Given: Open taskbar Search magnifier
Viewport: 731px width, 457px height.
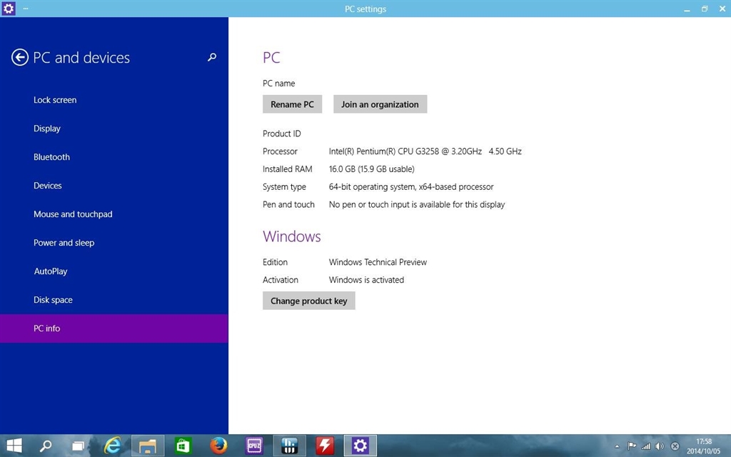Looking at the screenshot, I should tap(46, 446).
